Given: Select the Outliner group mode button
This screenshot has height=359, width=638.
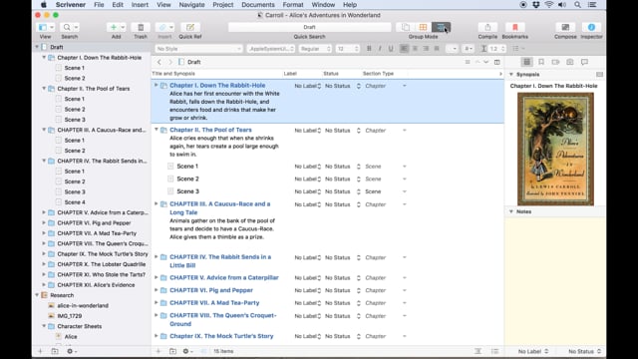Looking at the screenshot, I should (x=441, y=27).
